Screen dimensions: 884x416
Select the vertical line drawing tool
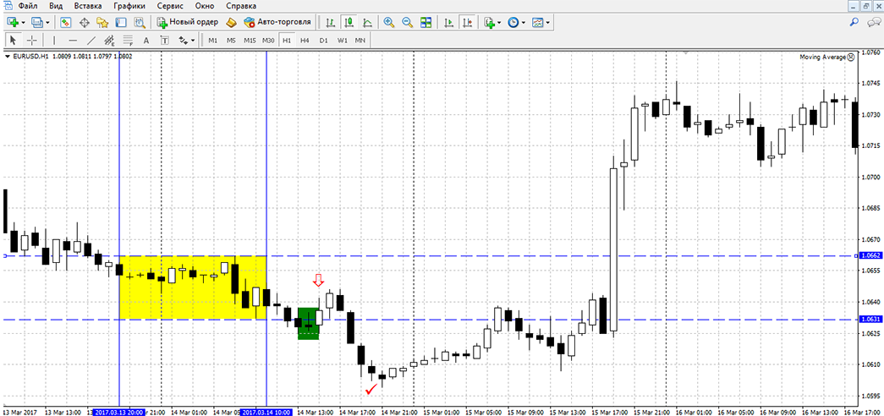coord(54,40)
